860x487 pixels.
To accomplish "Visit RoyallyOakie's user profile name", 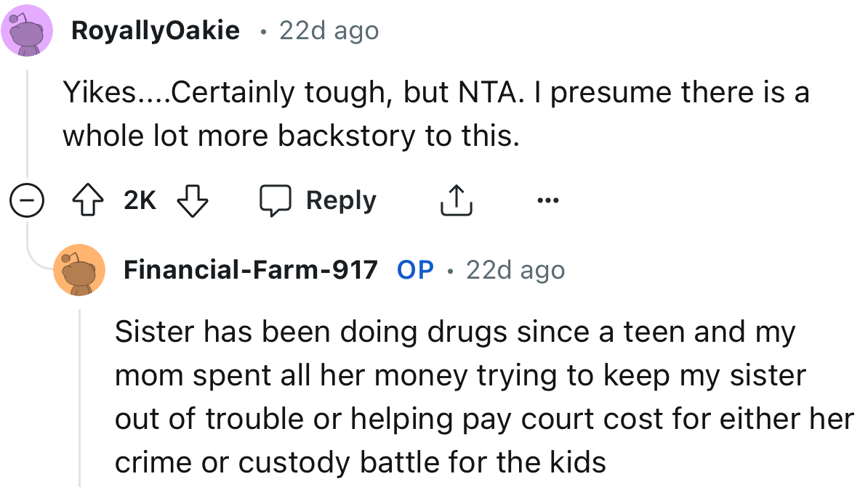I will coord(156,30).
